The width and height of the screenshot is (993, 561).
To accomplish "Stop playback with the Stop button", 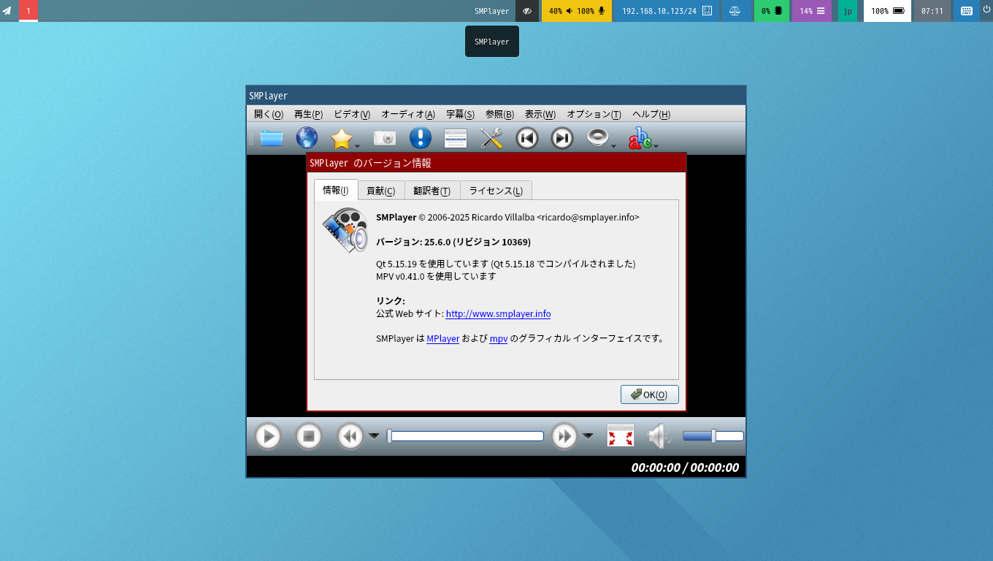I will 309,437.
